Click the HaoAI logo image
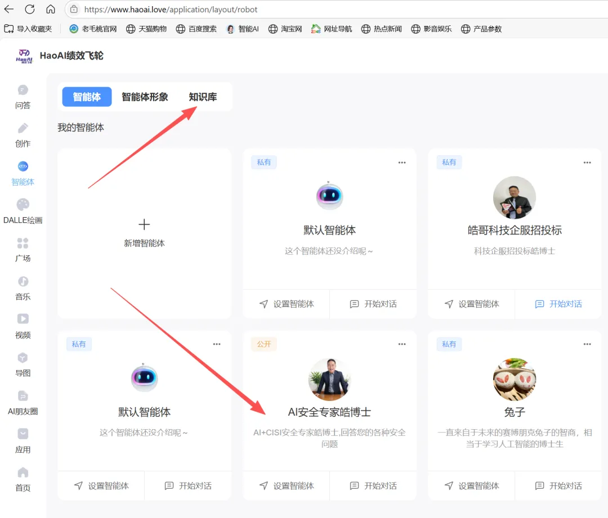 pyautogui.click(x=24, y=56)
